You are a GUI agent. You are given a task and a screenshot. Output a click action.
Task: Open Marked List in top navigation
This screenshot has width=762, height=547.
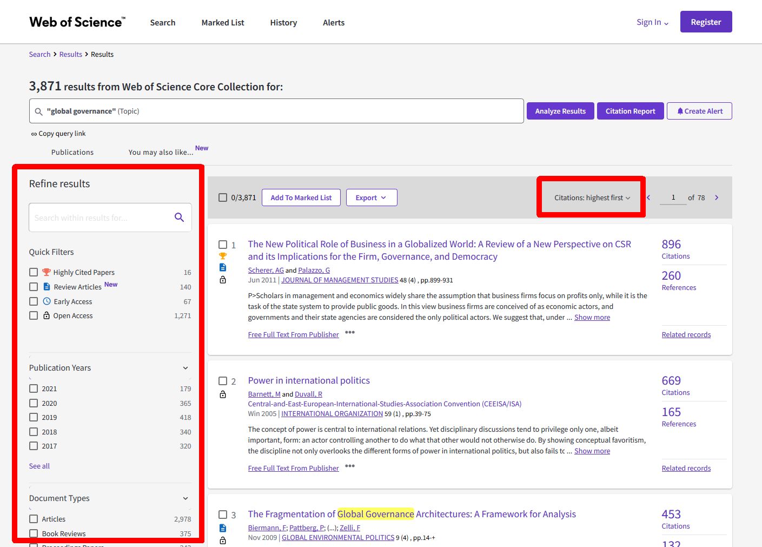223,23
